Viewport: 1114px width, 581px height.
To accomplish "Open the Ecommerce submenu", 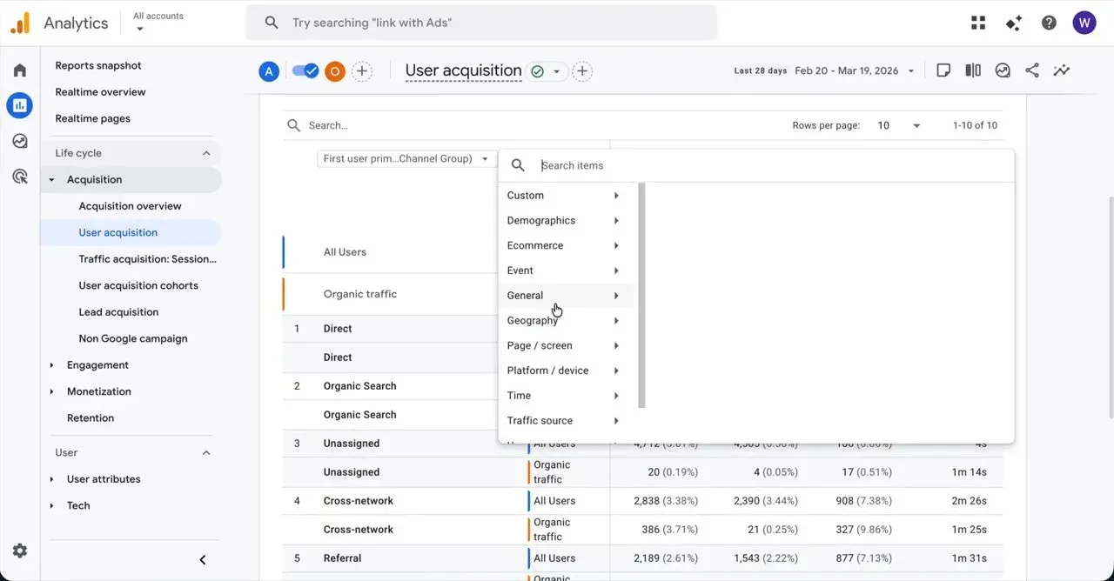I will 566,246.
